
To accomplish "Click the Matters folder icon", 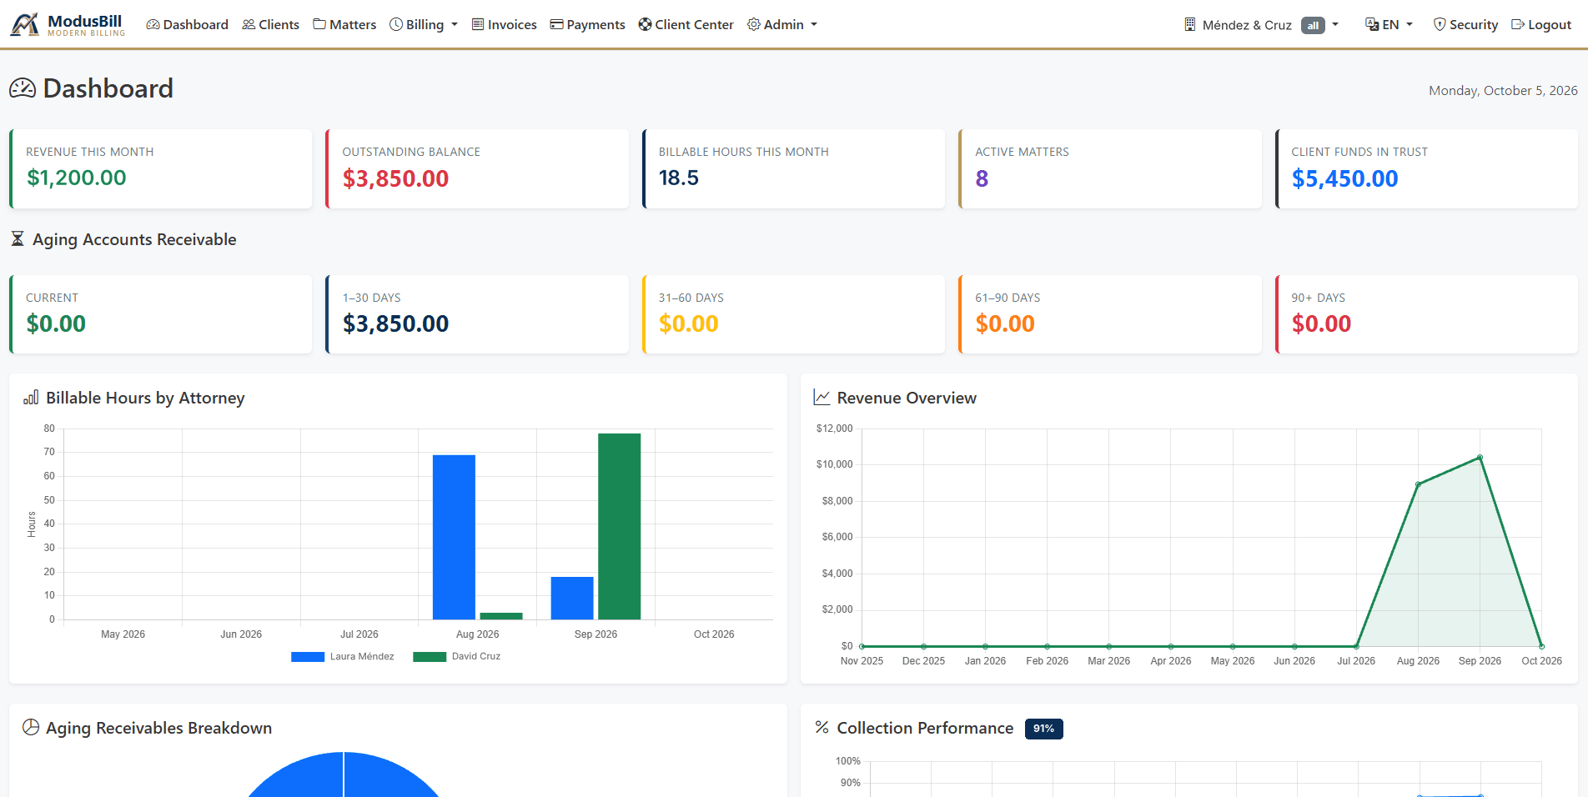I will pos(319,25).
